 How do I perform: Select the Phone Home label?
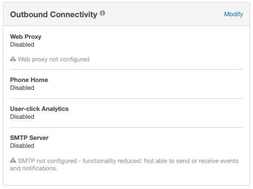tap(29, 80)
